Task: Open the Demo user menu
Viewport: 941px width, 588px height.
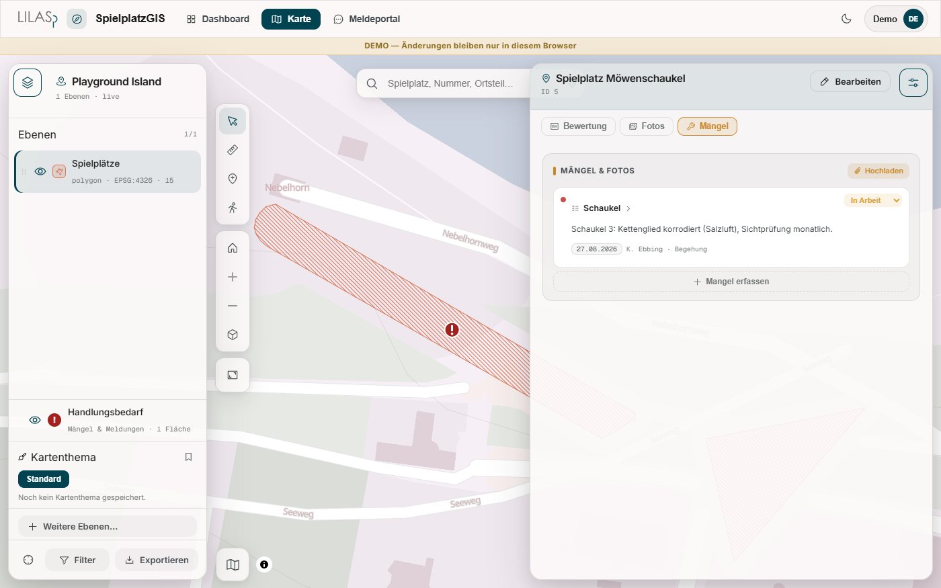Action: [896, 19]
